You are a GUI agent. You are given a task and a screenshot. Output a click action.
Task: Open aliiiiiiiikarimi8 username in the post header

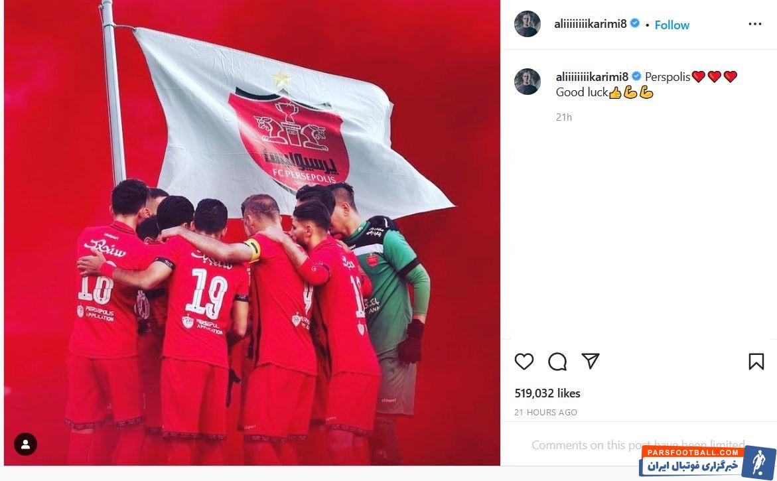pyautogui.click(x=590, y=24)
